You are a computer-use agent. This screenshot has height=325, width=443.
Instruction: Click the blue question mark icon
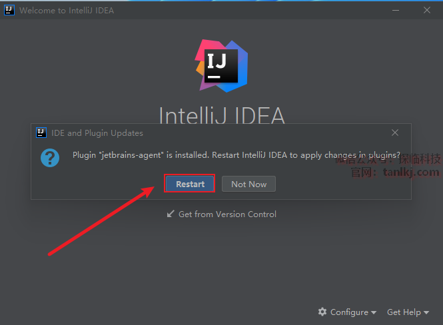(x=50, y=158)
